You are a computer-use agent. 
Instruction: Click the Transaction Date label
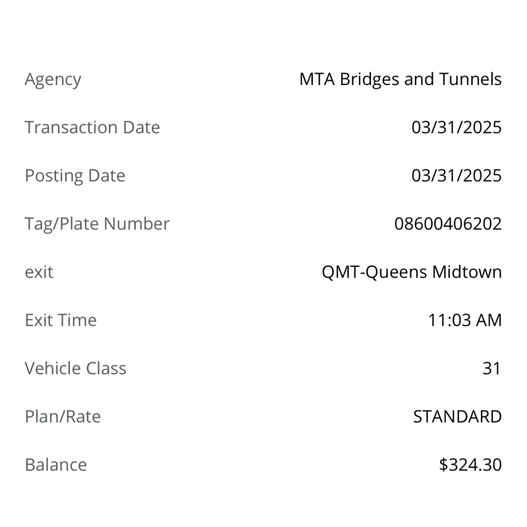click(x=92, y=127)
